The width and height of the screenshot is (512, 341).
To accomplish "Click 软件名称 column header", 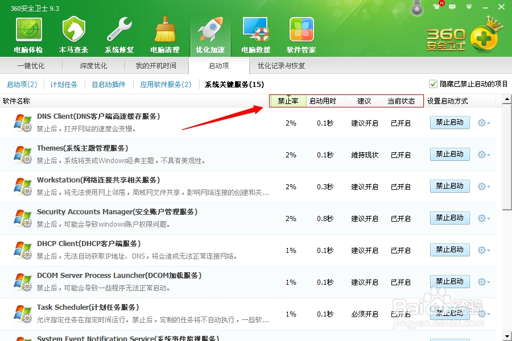I will click(16, 101).
